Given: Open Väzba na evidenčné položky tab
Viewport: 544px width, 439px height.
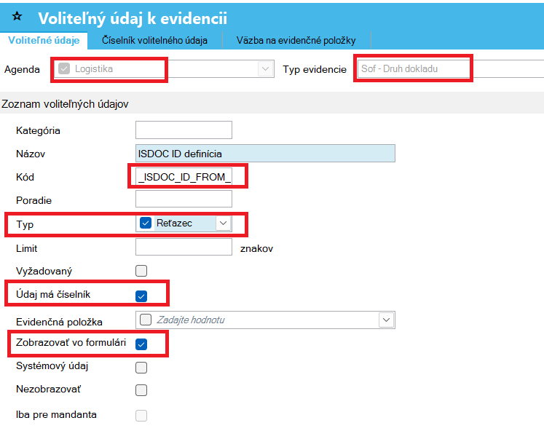Looking at the screenshot, I should point(296,40).
